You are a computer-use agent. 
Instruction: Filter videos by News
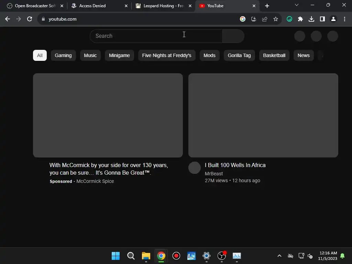tap(304, 55)
